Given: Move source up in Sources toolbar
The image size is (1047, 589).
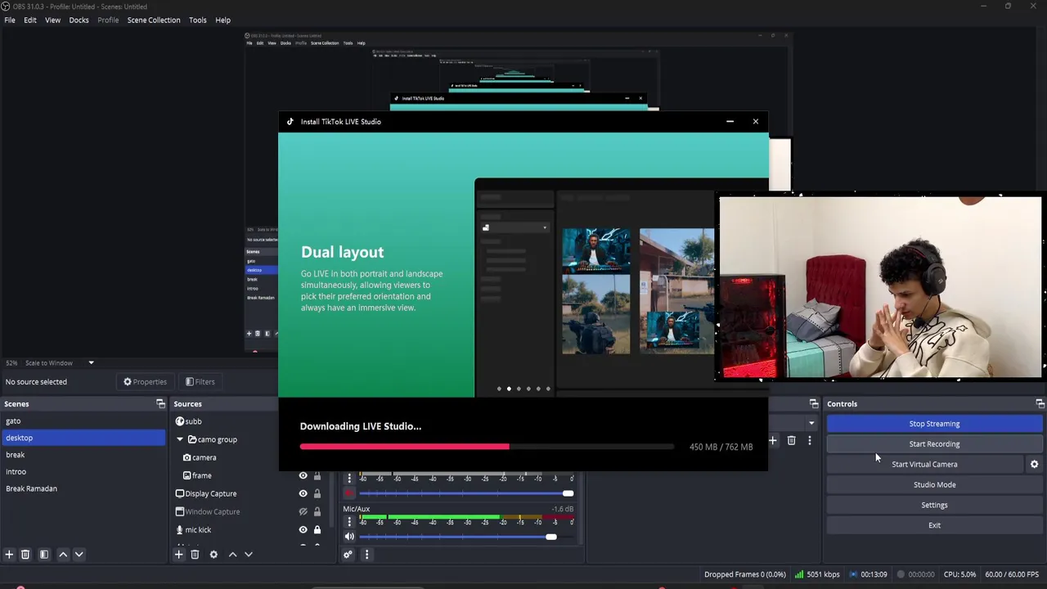Looking at the screenshot, I should coord(232,555).
